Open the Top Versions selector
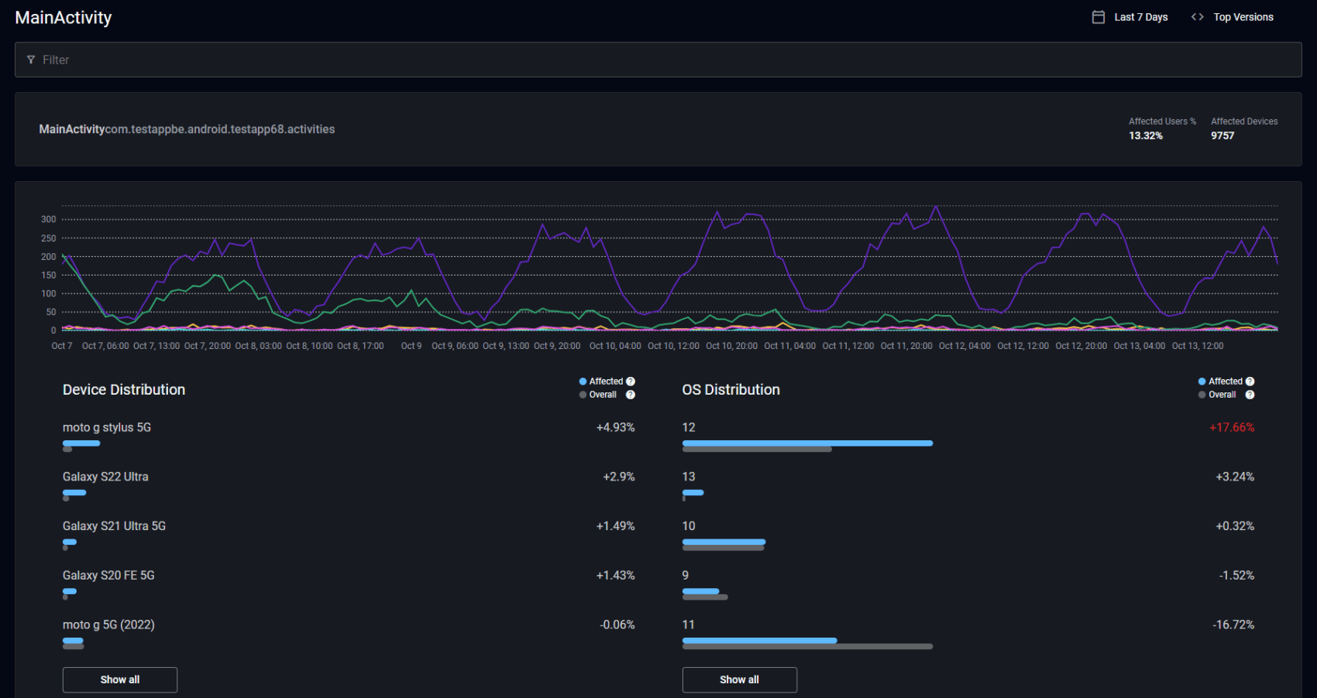Screen dimensions: 1317x698 point(1243,16)
